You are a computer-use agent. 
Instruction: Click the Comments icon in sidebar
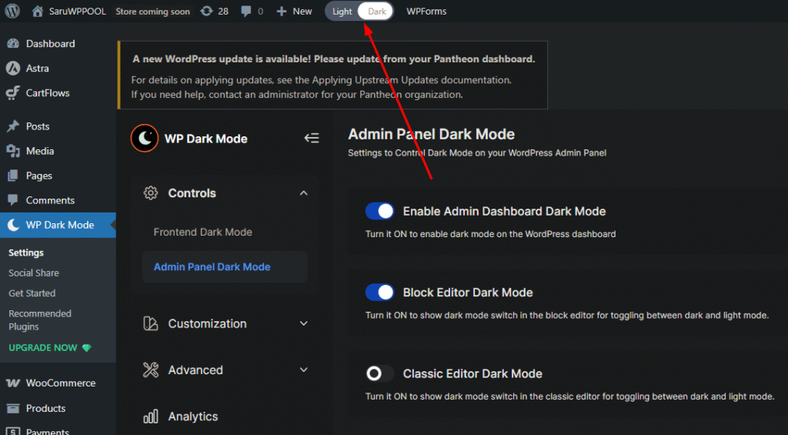pos(13,200)
